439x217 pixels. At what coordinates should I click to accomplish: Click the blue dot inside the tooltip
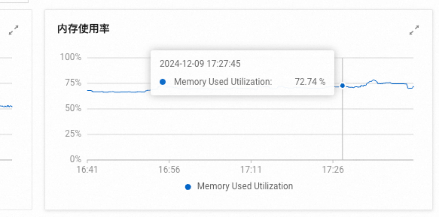click(x=163, y=82)
